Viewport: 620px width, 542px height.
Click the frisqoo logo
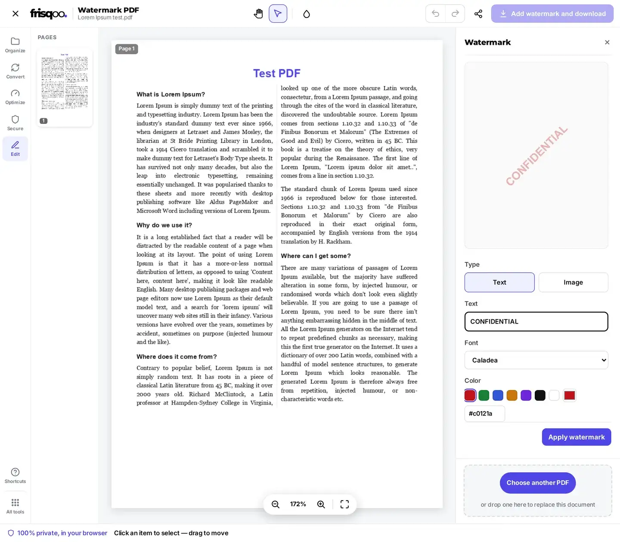pos(48,14)
